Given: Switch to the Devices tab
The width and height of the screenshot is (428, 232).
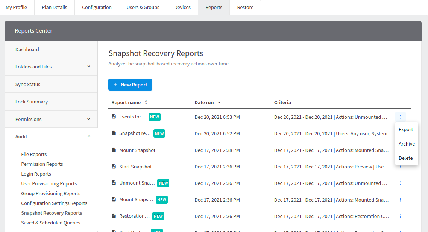Looking at the screenshot, I should (x=182, y=8).
